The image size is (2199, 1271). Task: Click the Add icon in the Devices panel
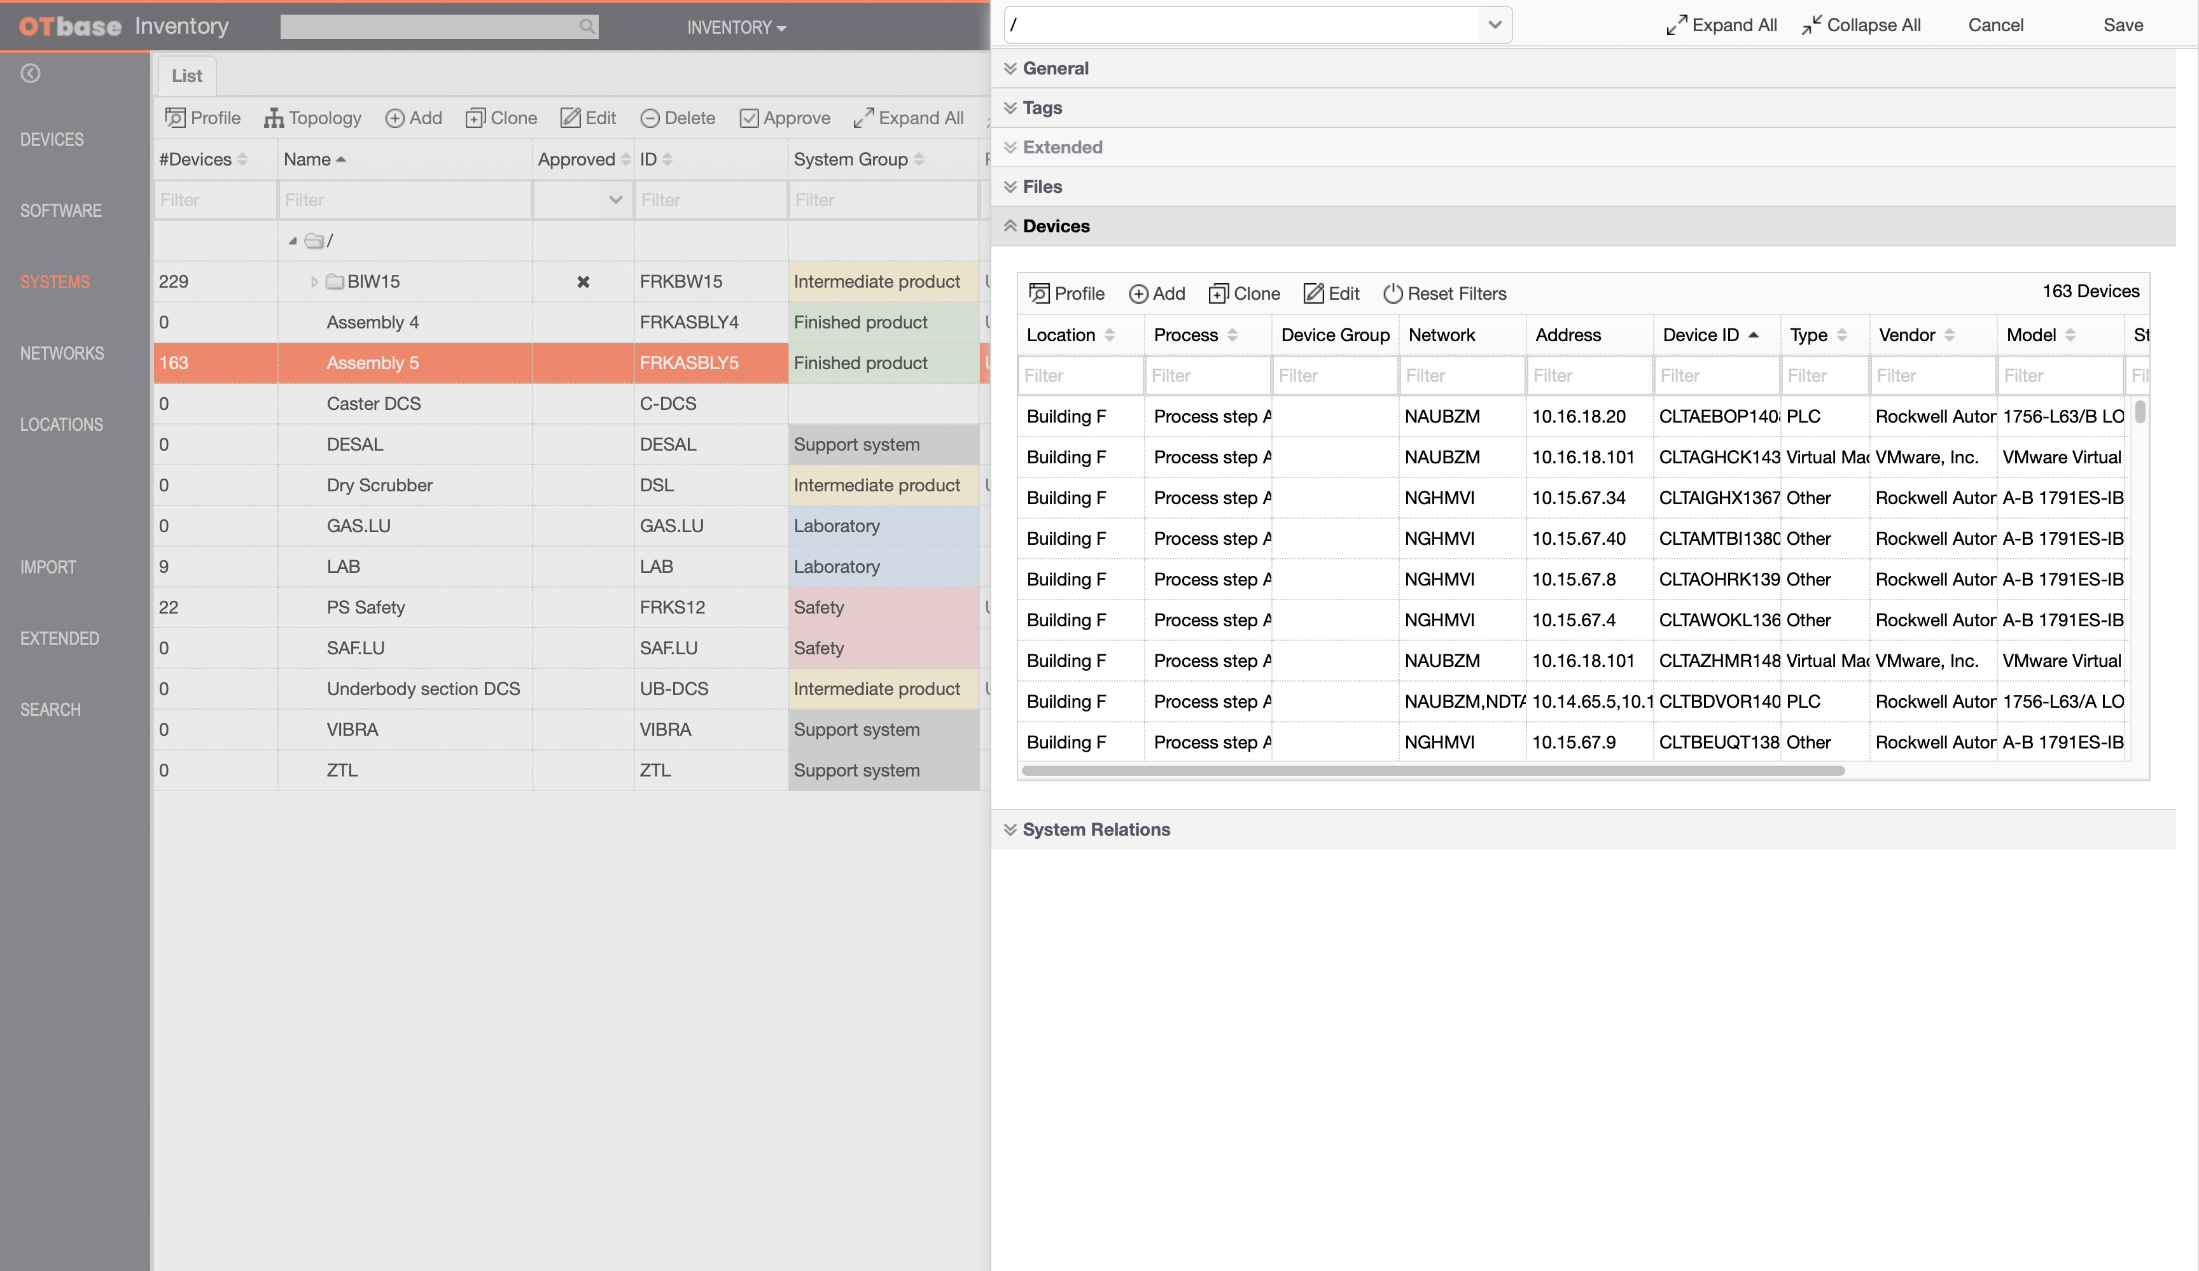click(1157, 293)
